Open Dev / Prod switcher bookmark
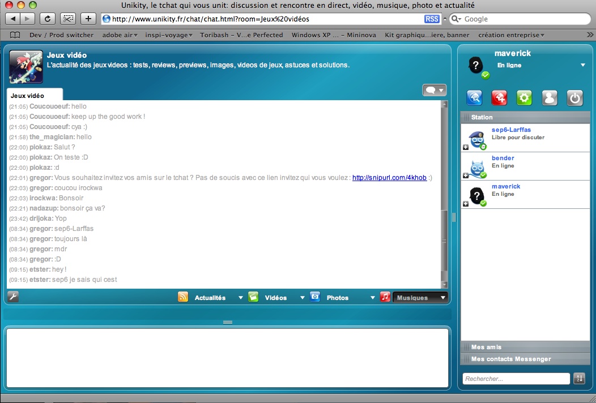The width and height of the screenshot is (596, 403). click(61, 35)
